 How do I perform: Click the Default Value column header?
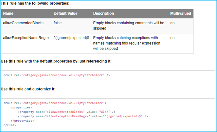(66, 13)
